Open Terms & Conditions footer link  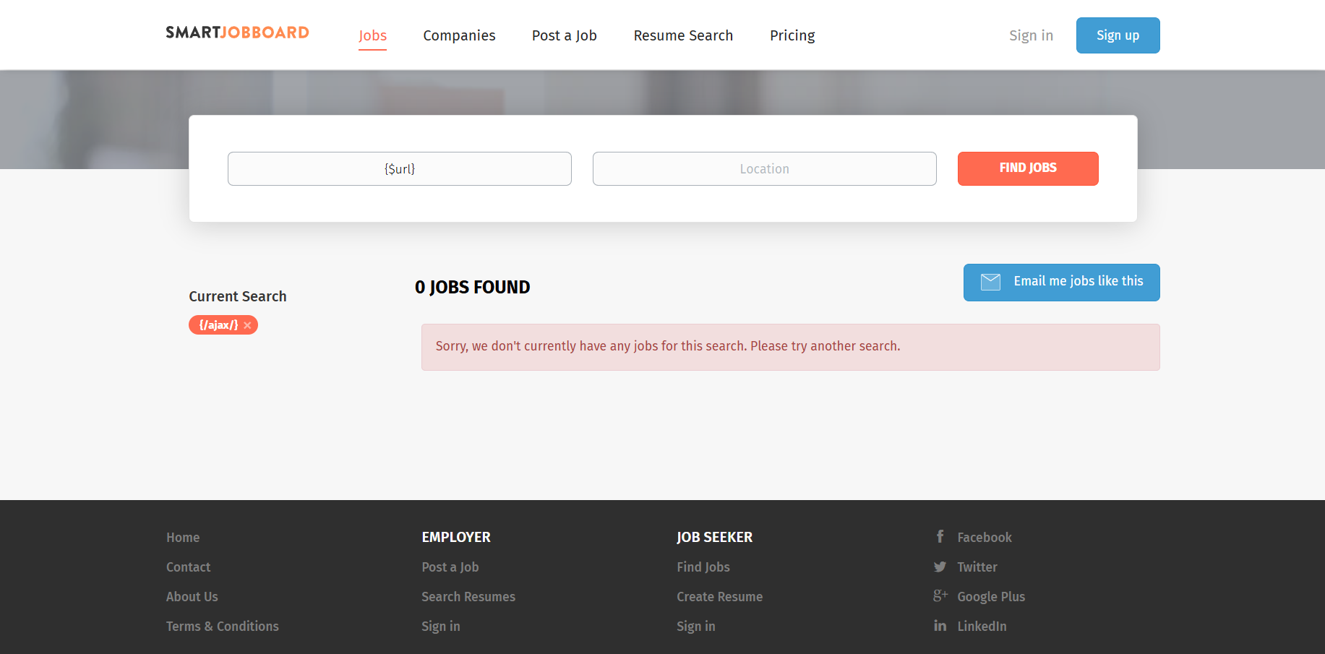click(x=222, y=626)
